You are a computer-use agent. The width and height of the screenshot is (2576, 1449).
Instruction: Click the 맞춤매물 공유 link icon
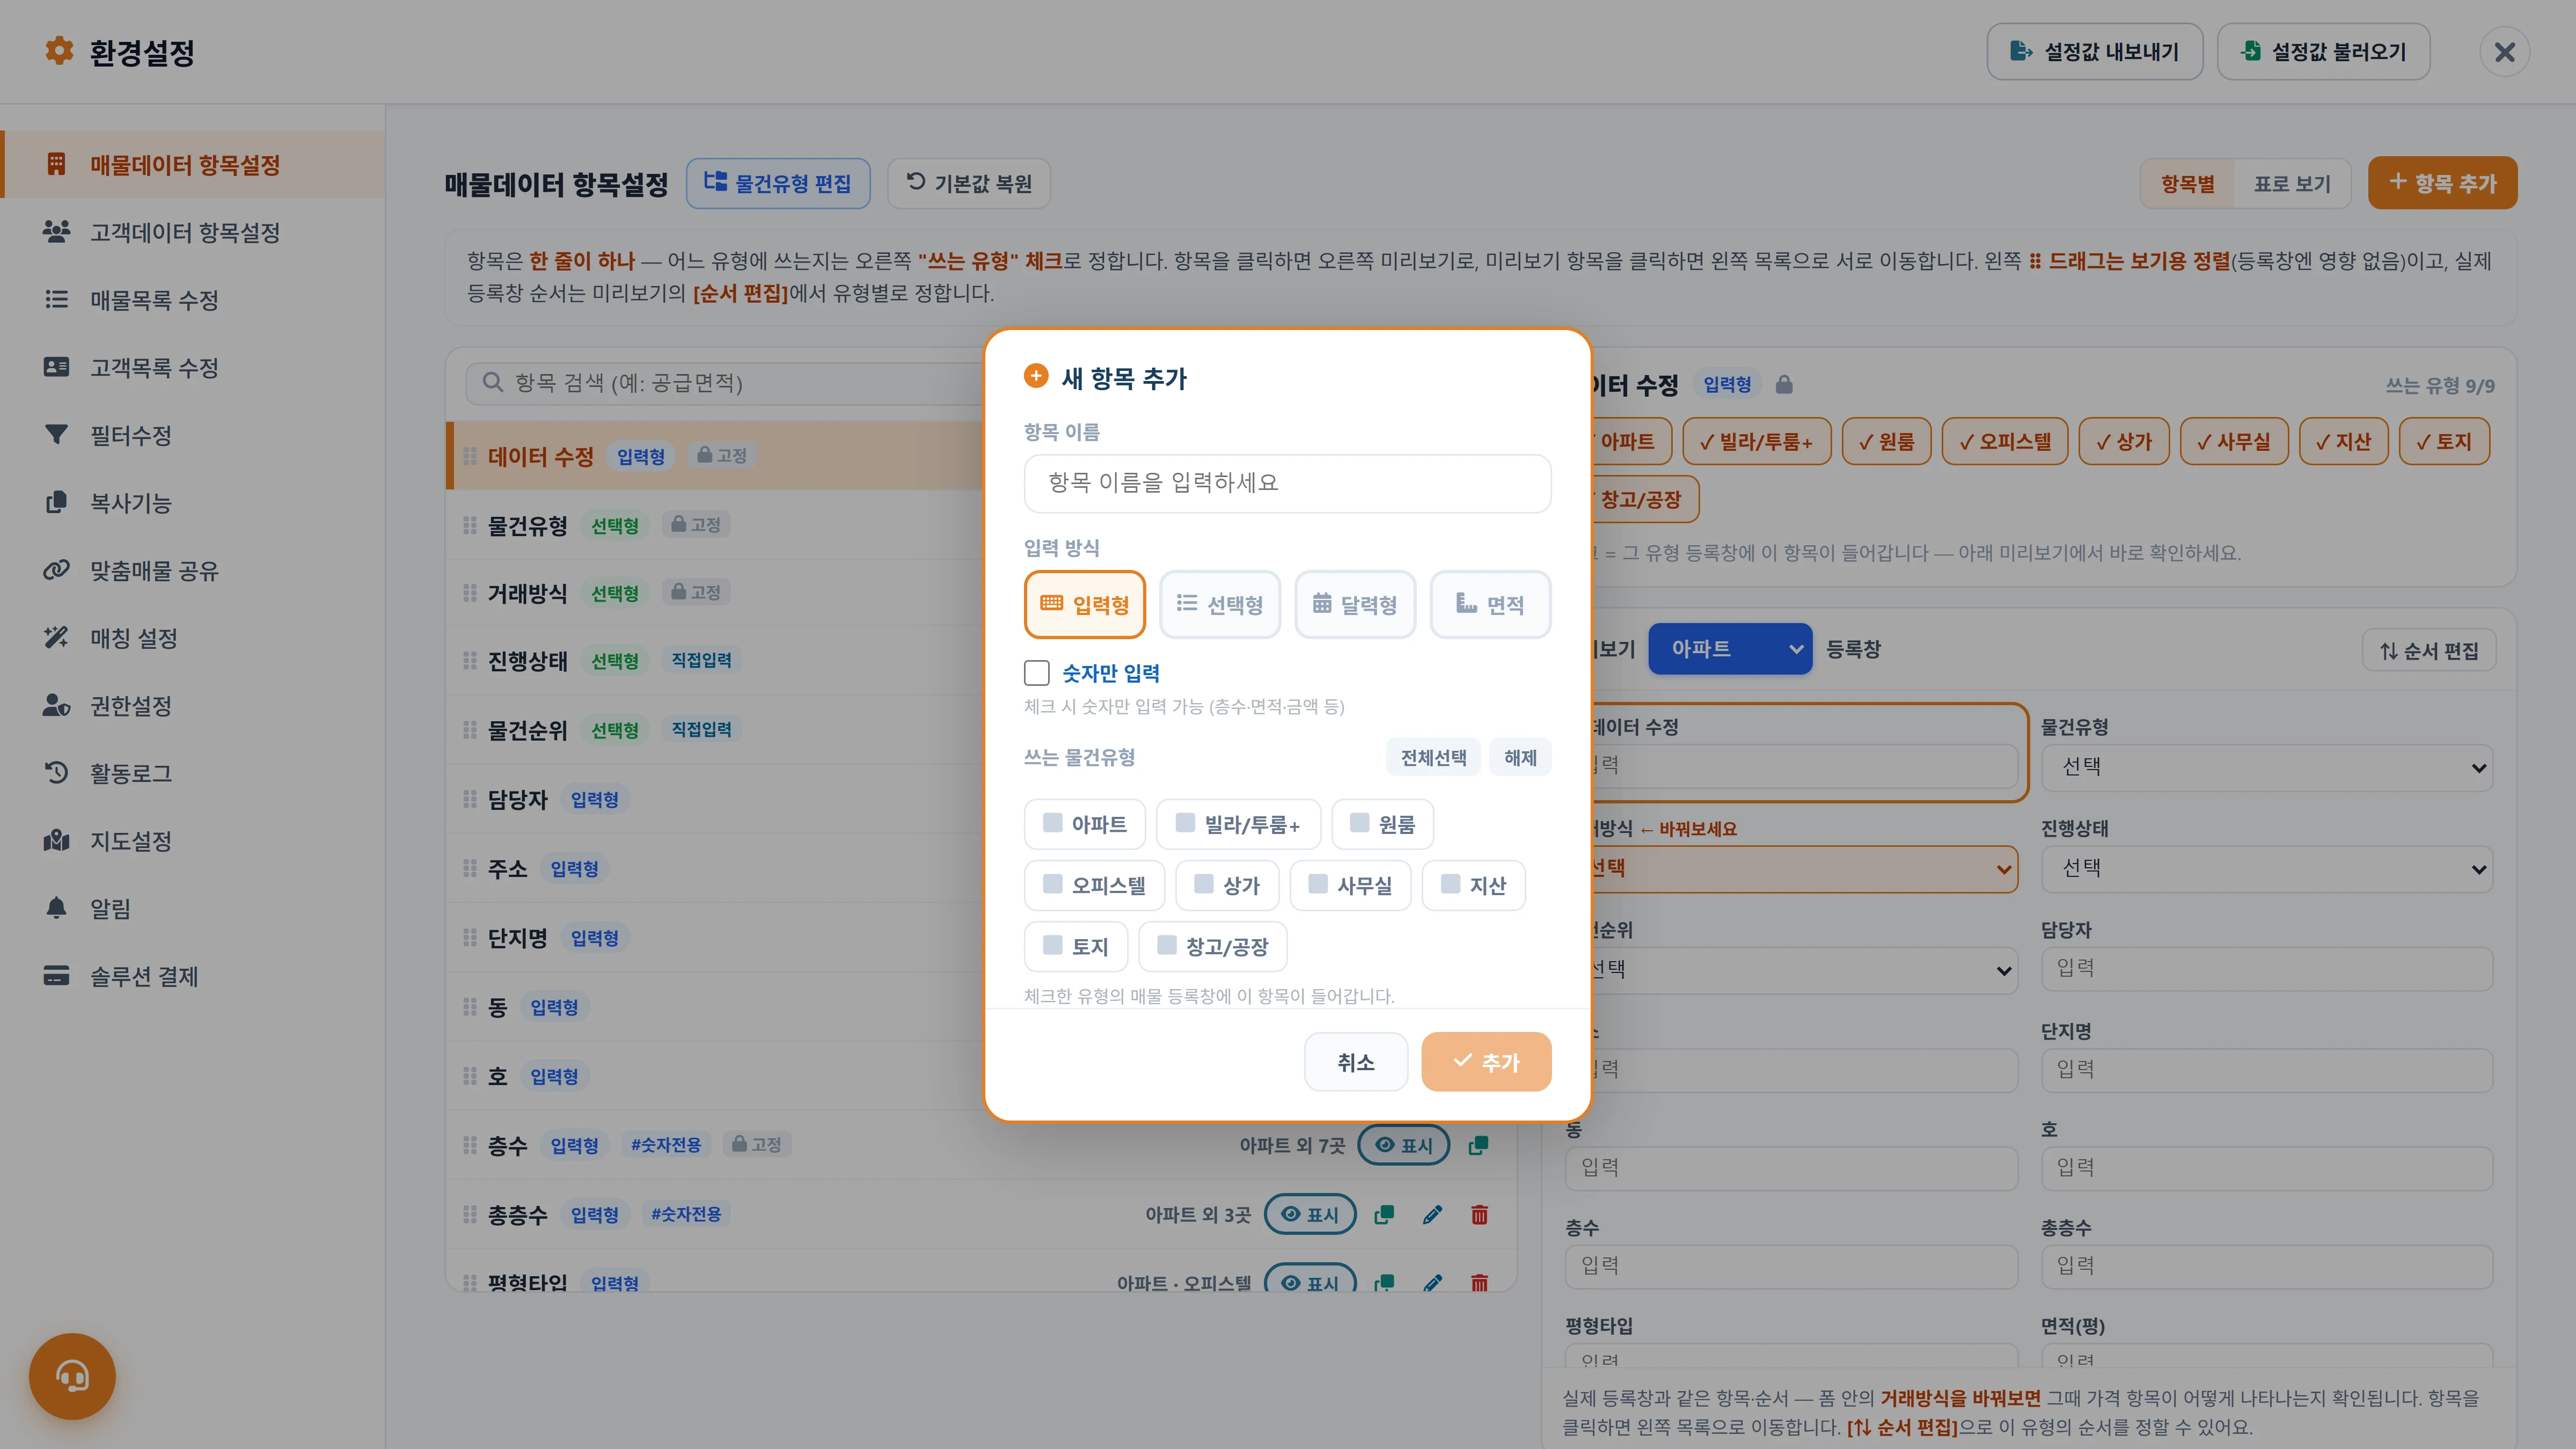click(x=56, y=570)
